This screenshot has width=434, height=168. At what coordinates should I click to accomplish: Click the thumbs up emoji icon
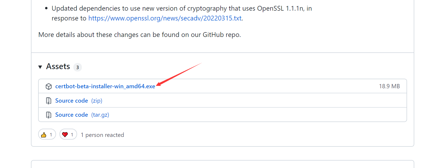(x=44, y=135)
